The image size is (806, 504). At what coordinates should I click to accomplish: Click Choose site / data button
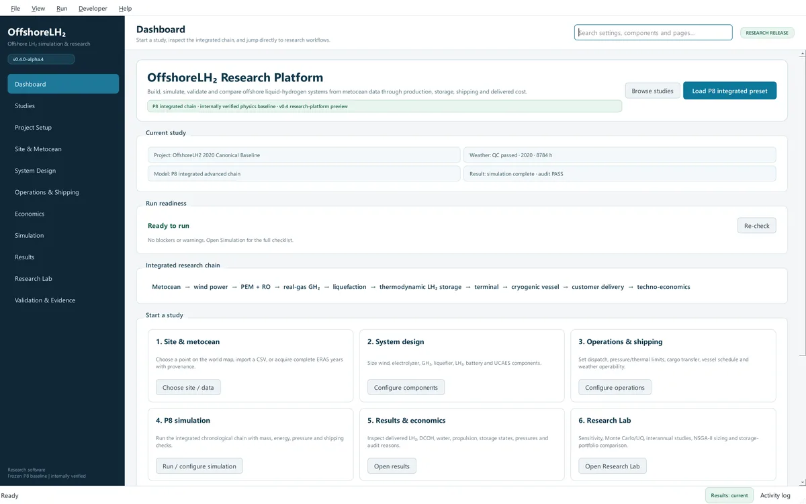(188, 387)
